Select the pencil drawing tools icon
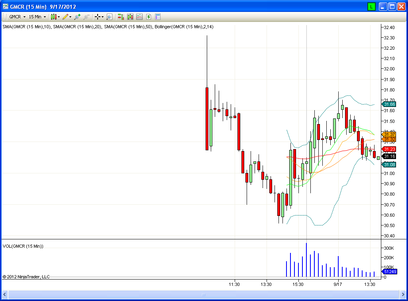The width and height of the screenshot is (408, 301). point(65,17)
